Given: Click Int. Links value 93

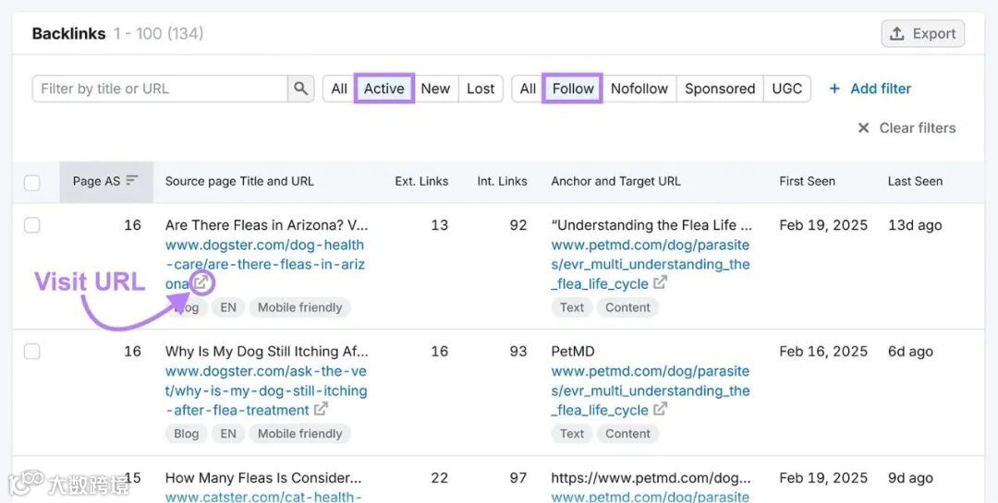Looking at the screenshot, I should point(518,351).
